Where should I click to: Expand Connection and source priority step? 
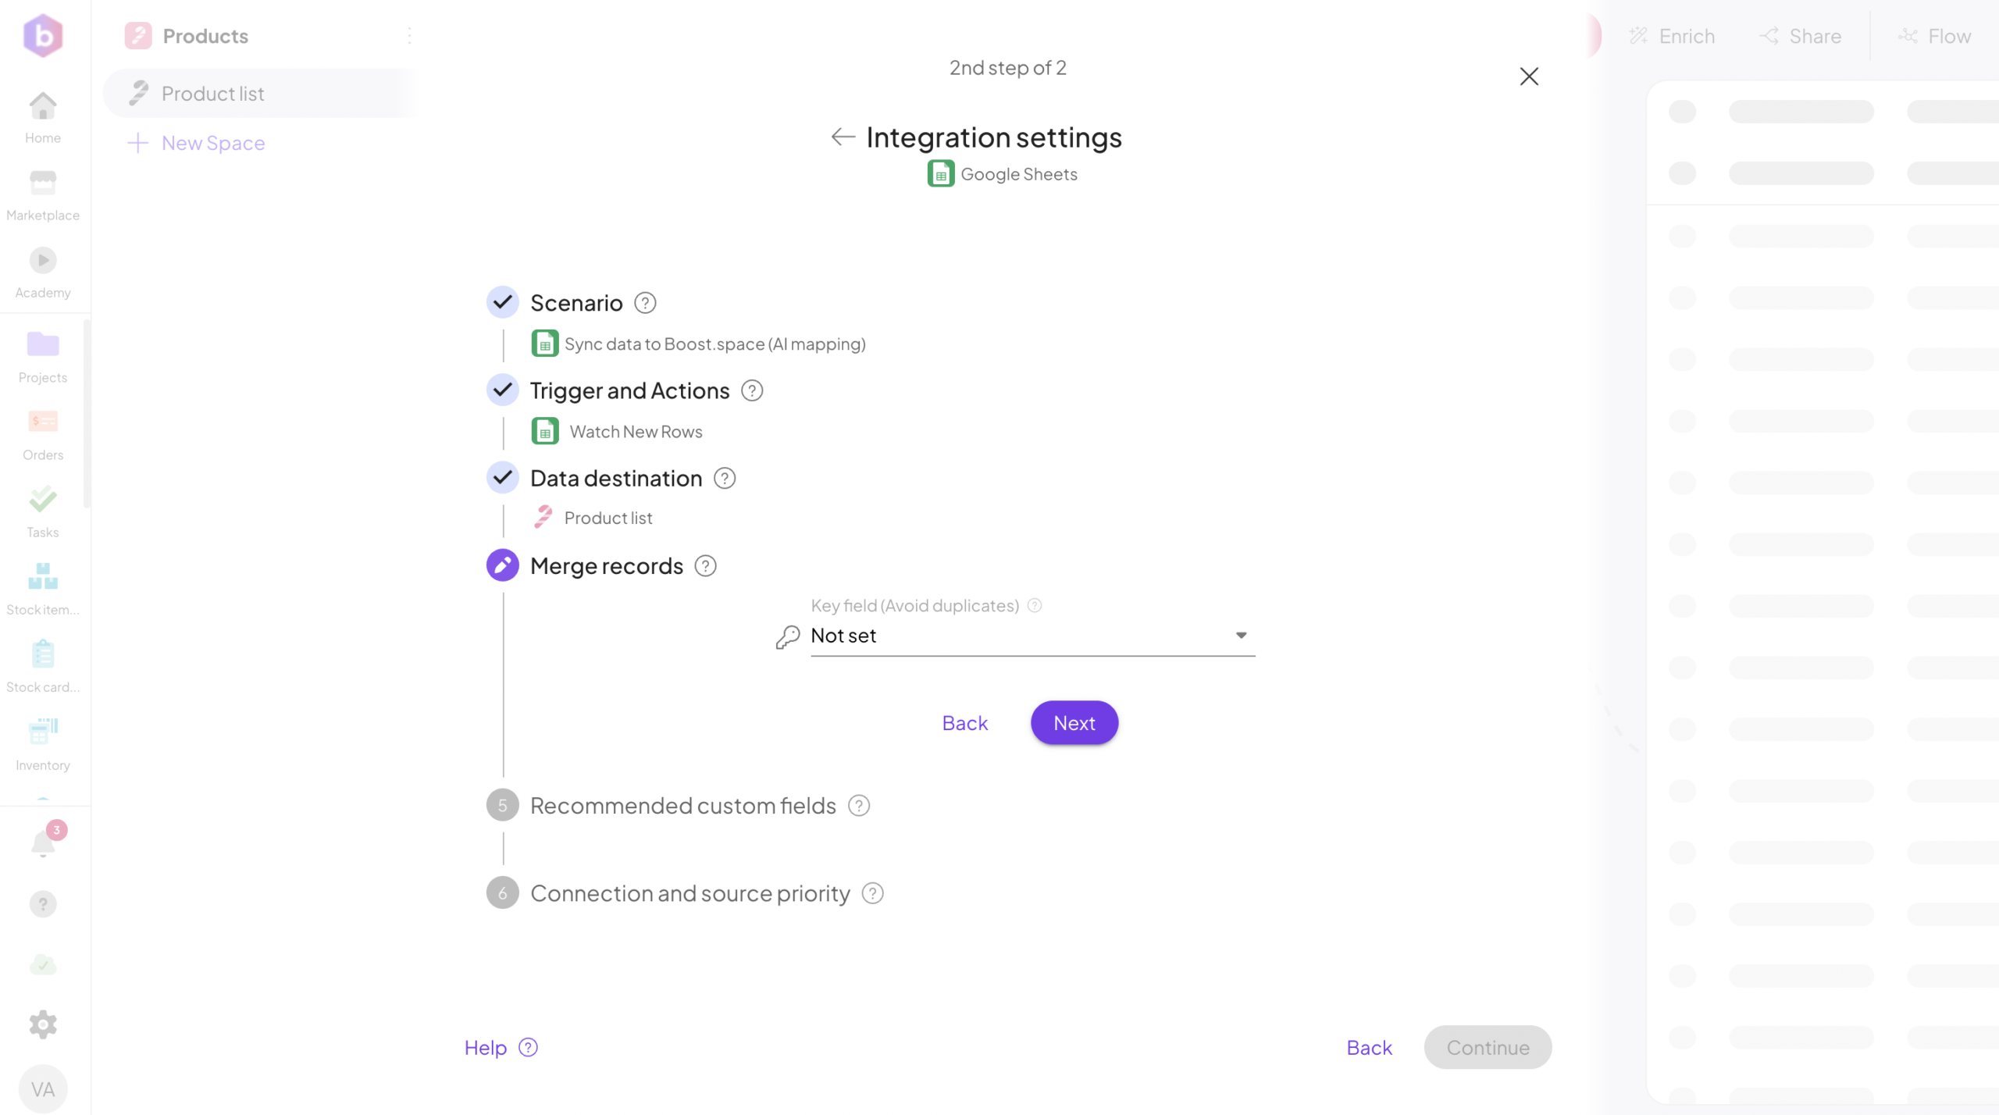click(689, 893)
